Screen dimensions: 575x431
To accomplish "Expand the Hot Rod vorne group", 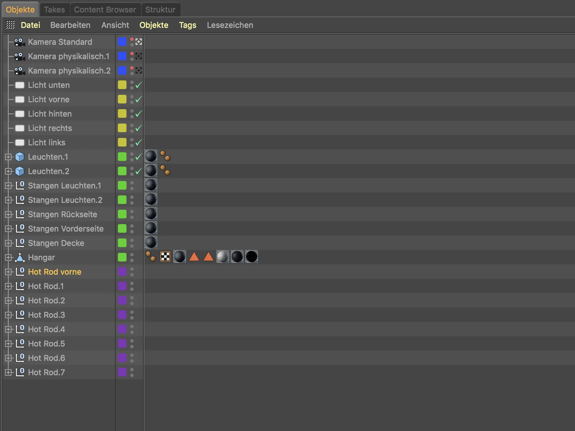I will [x=8, y=272].
